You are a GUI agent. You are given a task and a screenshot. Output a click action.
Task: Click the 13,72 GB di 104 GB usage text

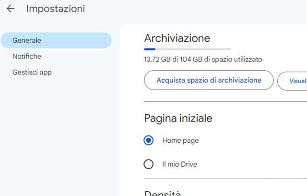point(203,60)
